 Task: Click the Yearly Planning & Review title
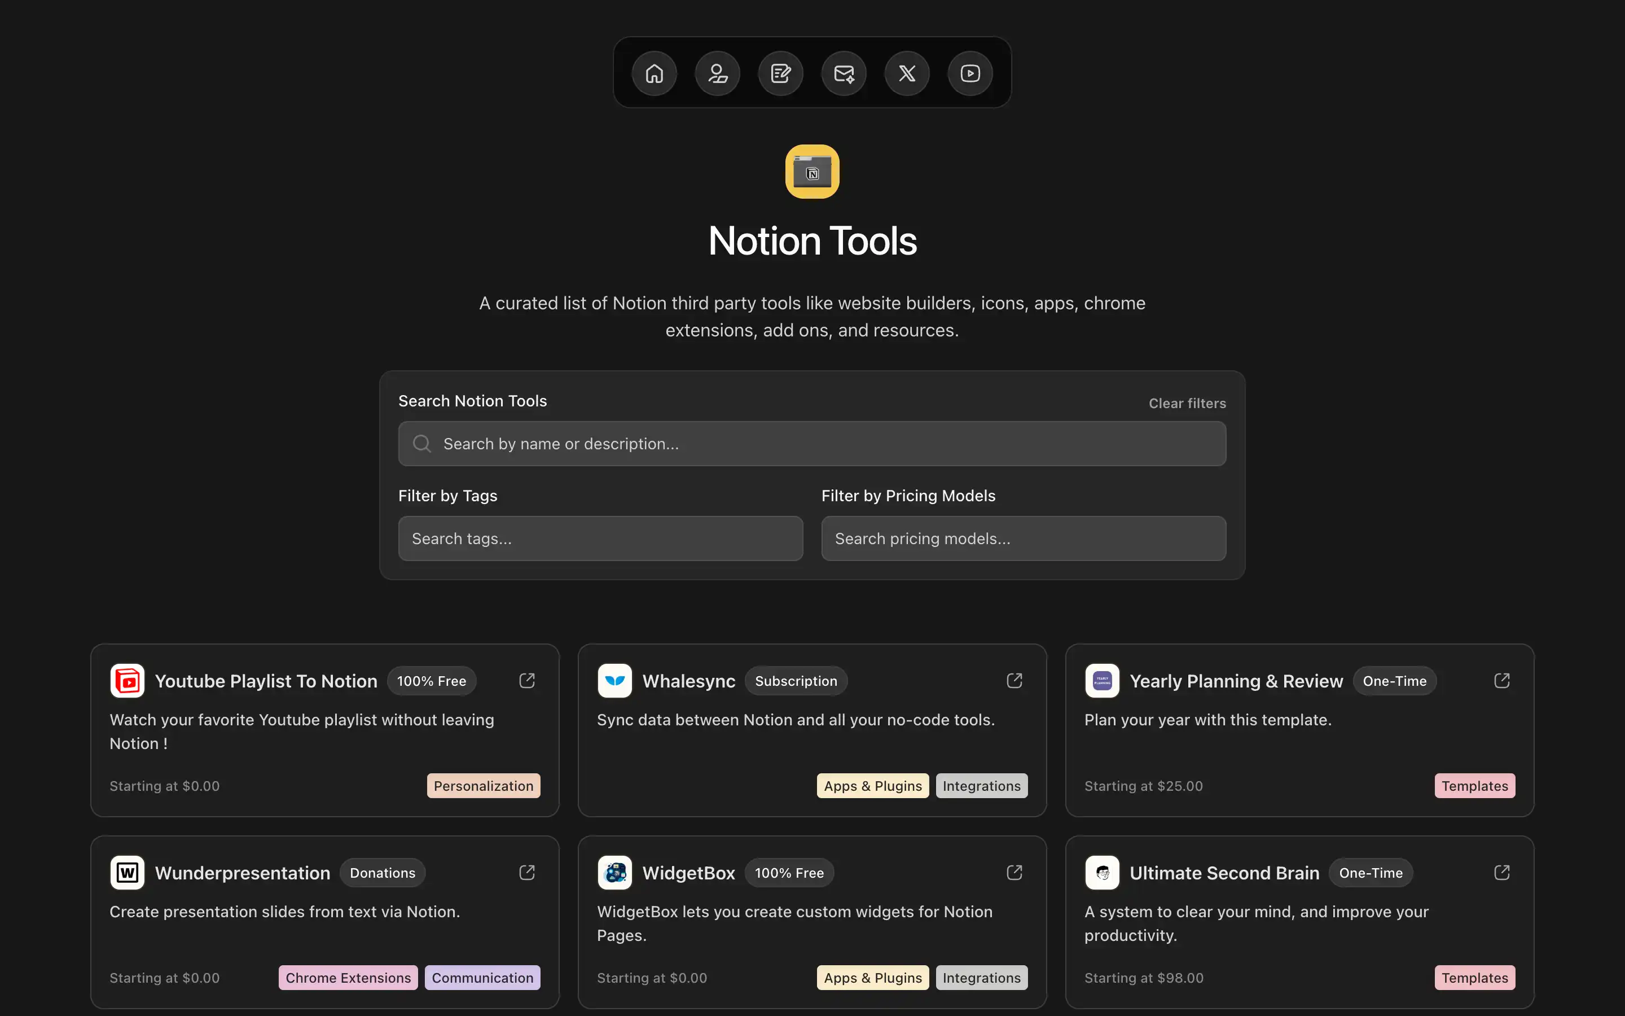(x=1236, y=681)
